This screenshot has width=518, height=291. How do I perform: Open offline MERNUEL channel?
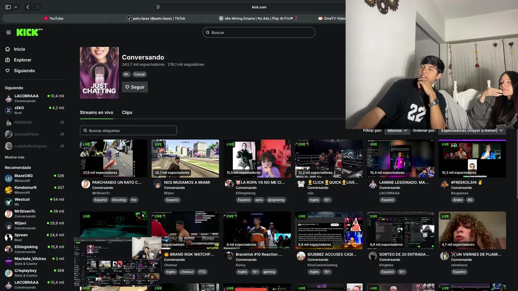[34, 122]
